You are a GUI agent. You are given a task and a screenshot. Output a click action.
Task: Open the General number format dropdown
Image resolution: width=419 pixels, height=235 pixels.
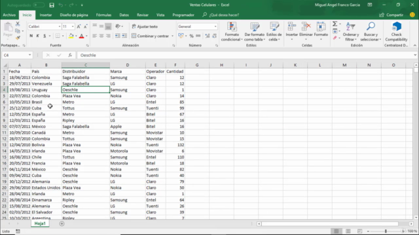215,26
